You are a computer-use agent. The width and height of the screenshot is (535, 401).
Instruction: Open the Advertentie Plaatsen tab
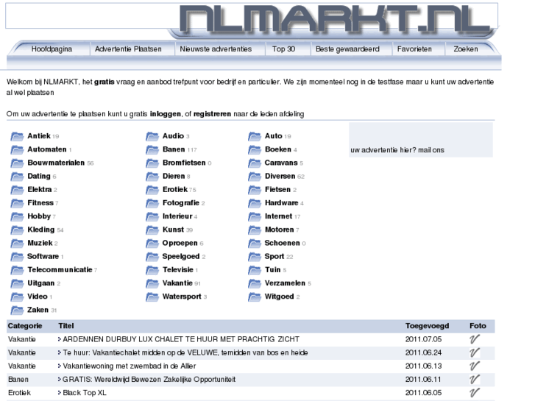(x=128, y=49)
